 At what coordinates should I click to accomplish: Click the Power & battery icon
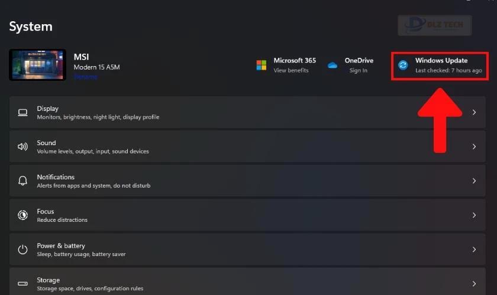pos(22,250)
